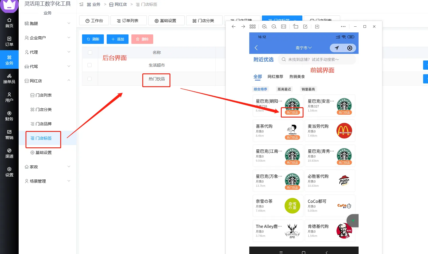Click the 接单员 rider sidebar icon

pos(9,79)
